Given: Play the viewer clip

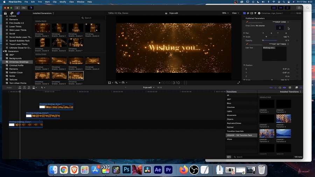Looking at the screenshot, I should coord(160,83).
